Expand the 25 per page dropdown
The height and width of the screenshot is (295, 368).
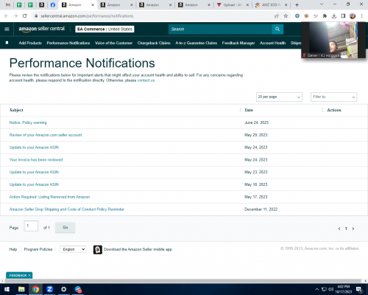click(279, 97)
